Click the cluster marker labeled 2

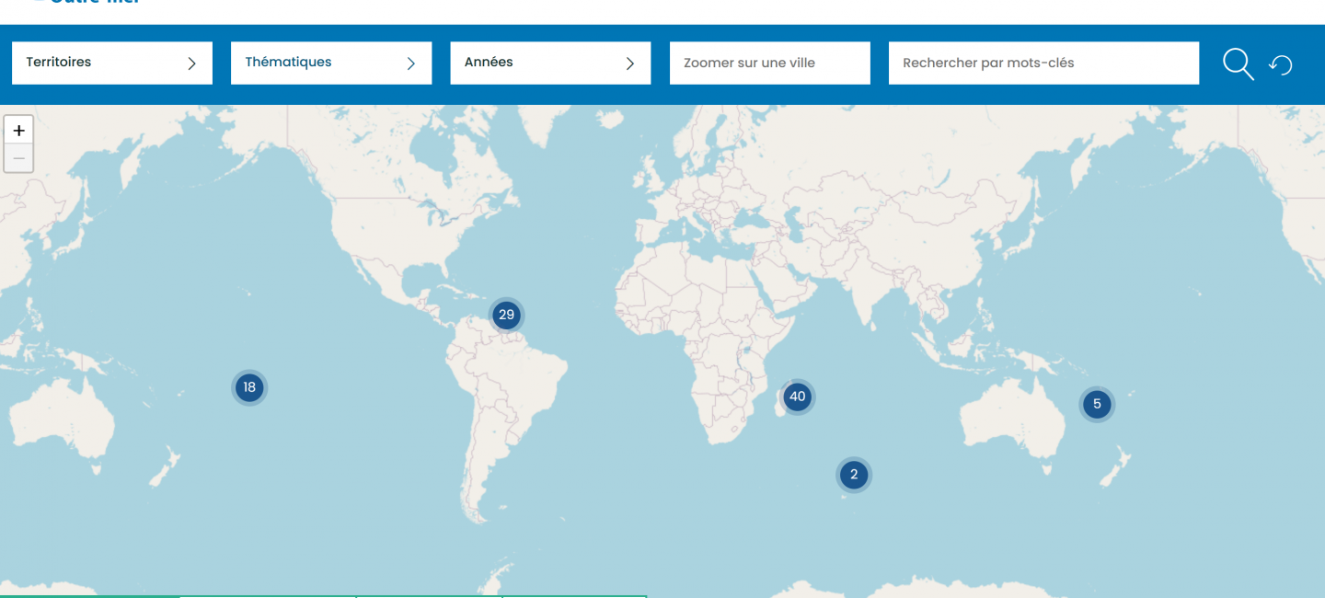click(854, 476)
